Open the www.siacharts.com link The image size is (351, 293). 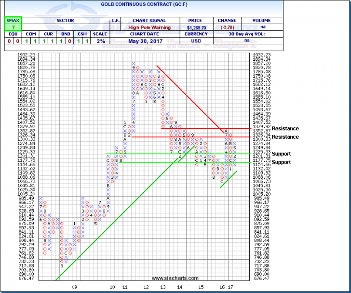[x=175, y=279]
